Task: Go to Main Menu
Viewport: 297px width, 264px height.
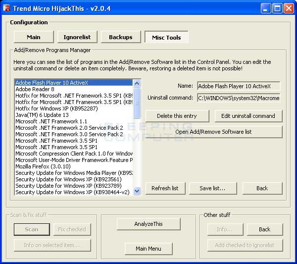Action: pyautogui.click(x=148, y=249)
